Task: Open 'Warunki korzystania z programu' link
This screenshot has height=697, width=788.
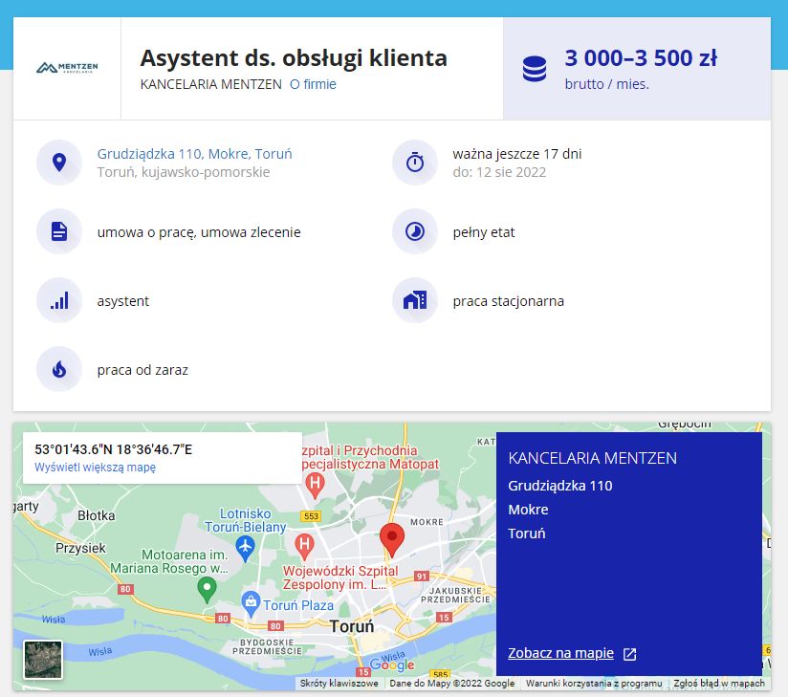Action: coord(594,684)
